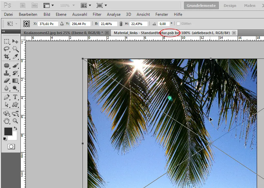Close the Koalazoomed2.jpg tab
Viewport: 264px width, 188px height.
click(107, 33)
